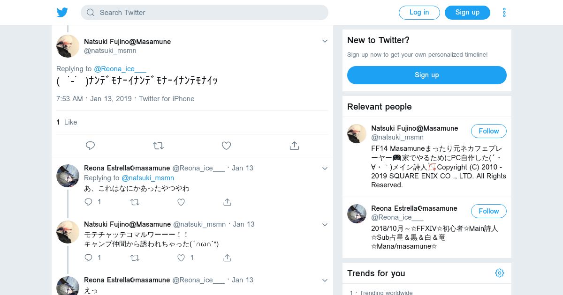Retweet Natsuki's 'モテチャッテコマルワーーー' reply
Viewport: 563px width, 295px height.
click(x=135, y=258)
